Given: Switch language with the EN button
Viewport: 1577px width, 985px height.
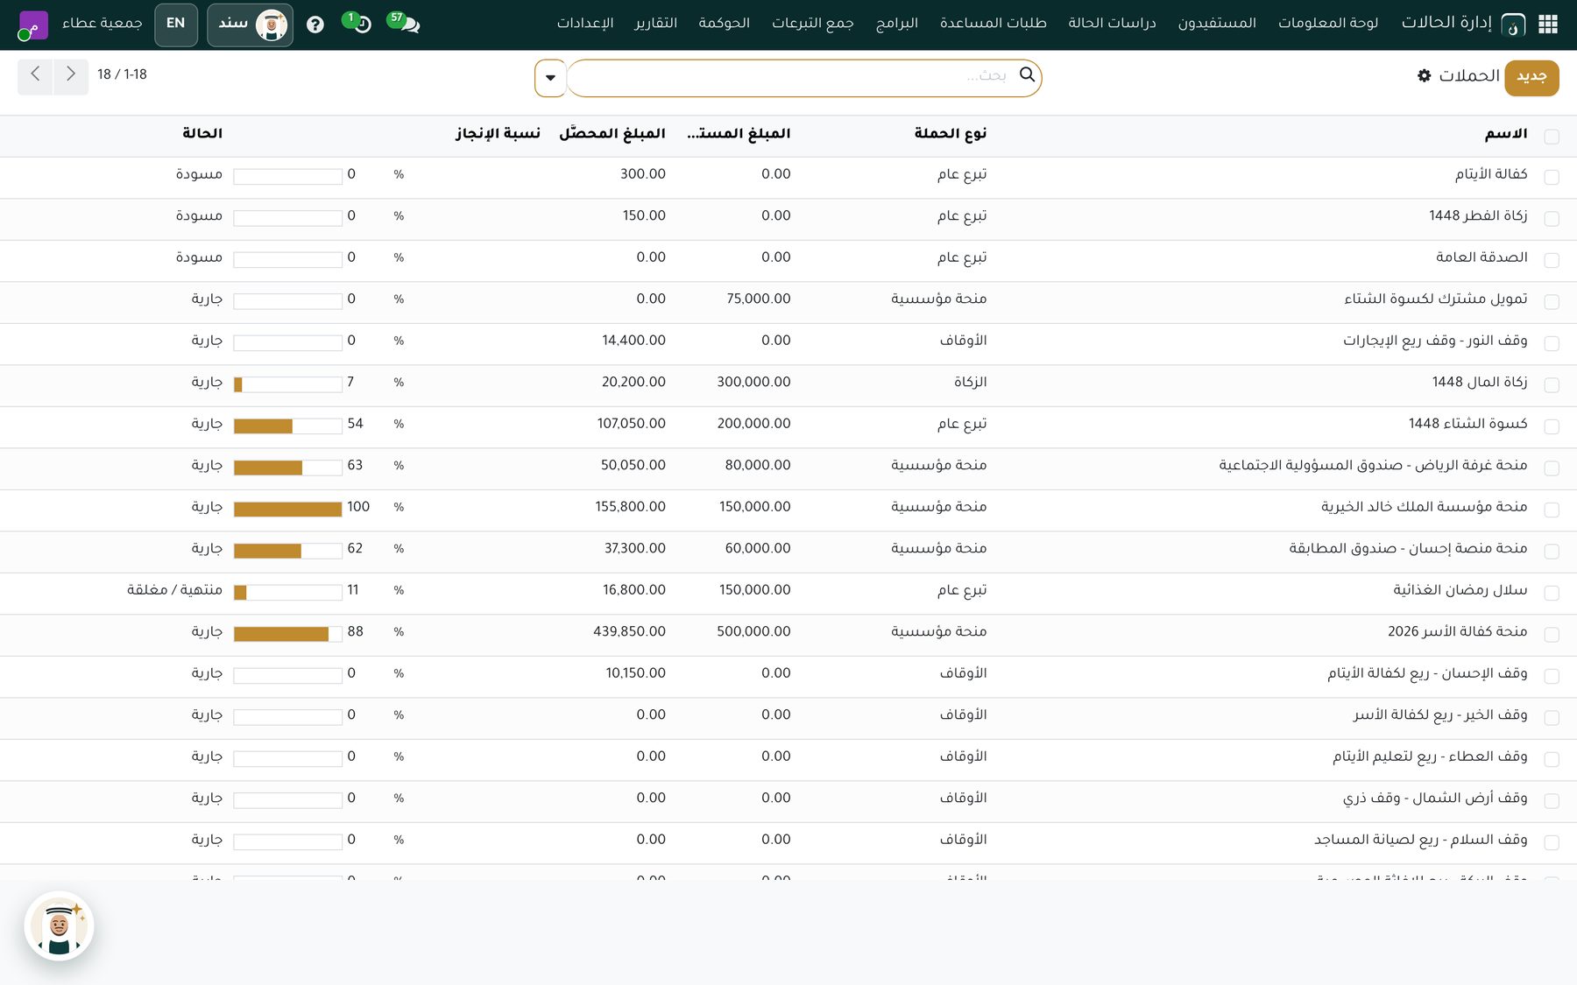Looking at the screenshot, I should click(x=176, y=24).
